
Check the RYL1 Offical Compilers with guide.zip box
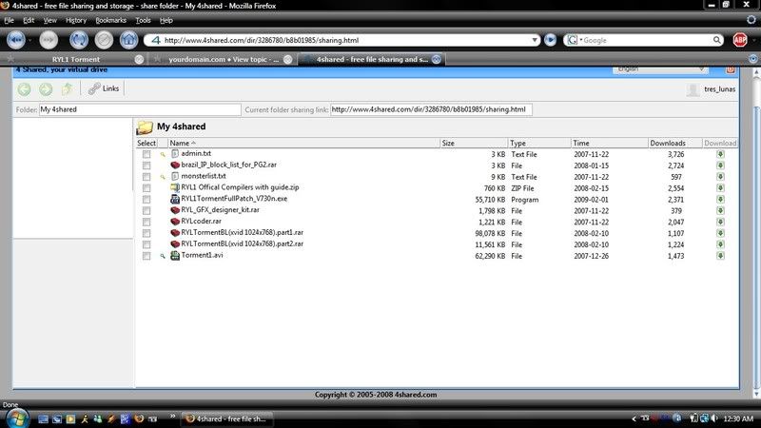pos(146,188)
